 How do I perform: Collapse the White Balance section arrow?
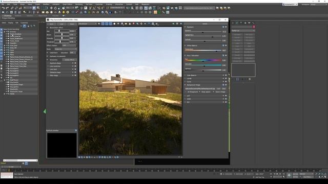pyautogui.click(x=185, y=45)
